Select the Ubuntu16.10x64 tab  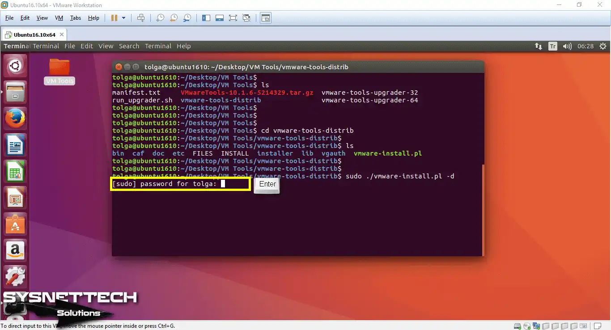point(35,34)
